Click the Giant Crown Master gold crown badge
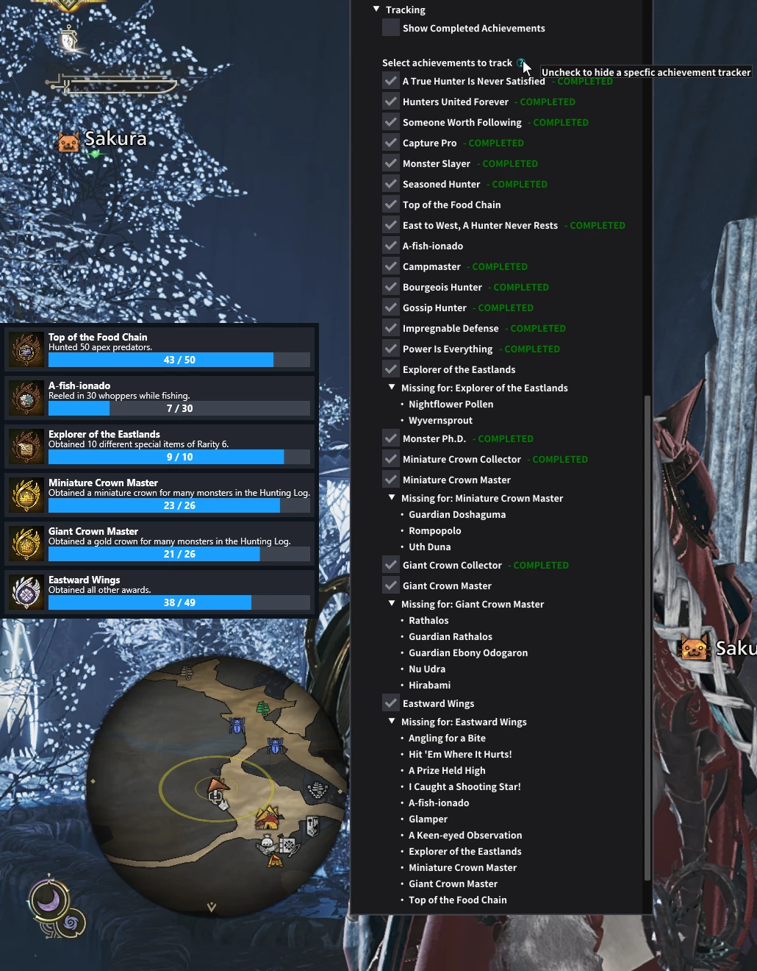This screenshot has height=971, width=757. [26, 544]
